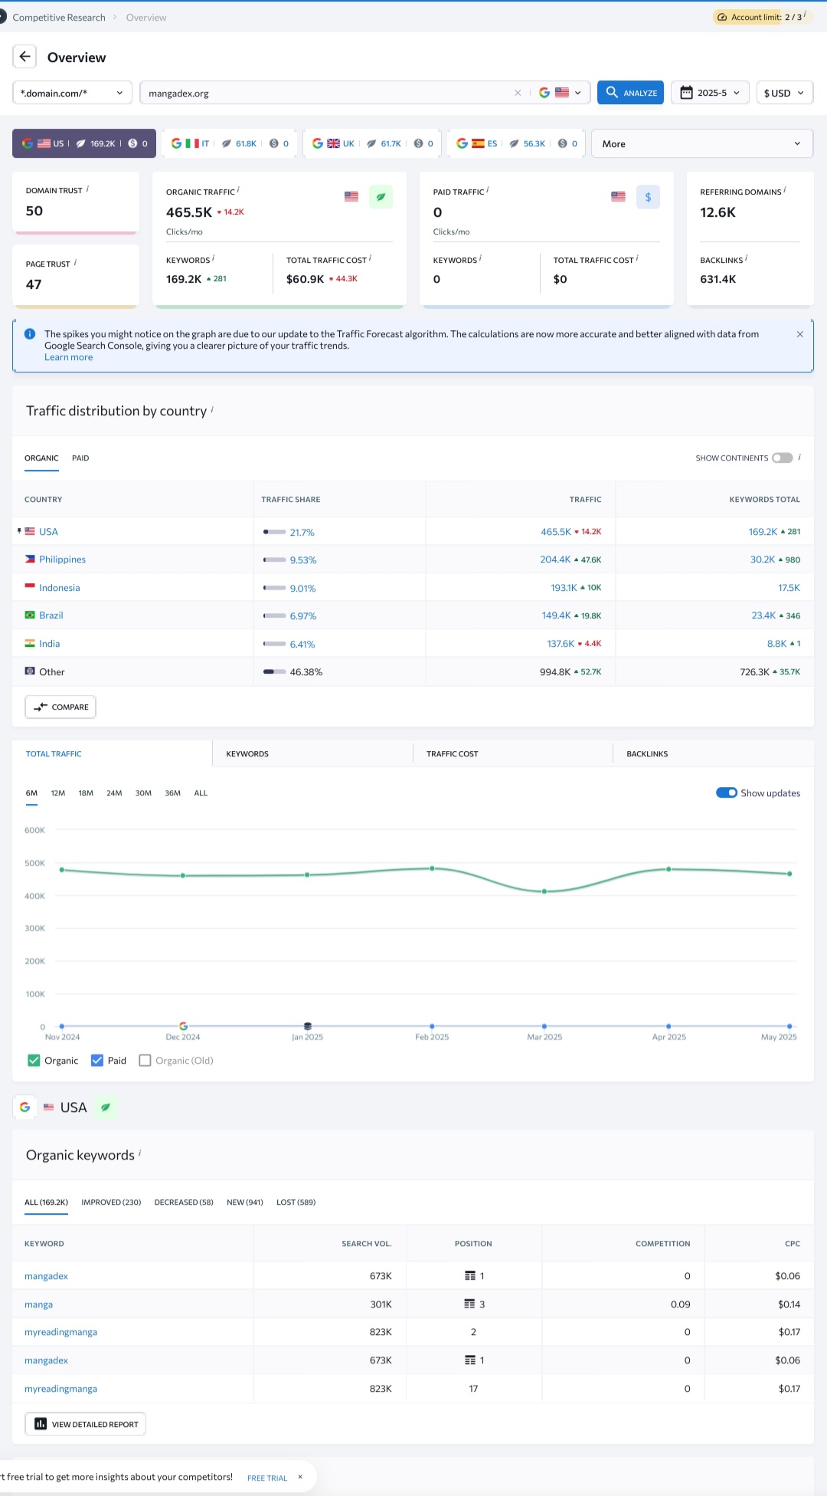Switch to the Backlinks chart tab
827x1496 pixels.
click(x=647, y=754)
